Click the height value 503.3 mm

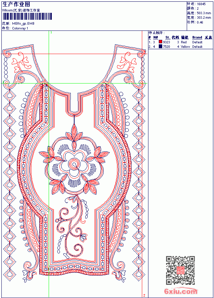pyautogui.click(x=204, y=13)
